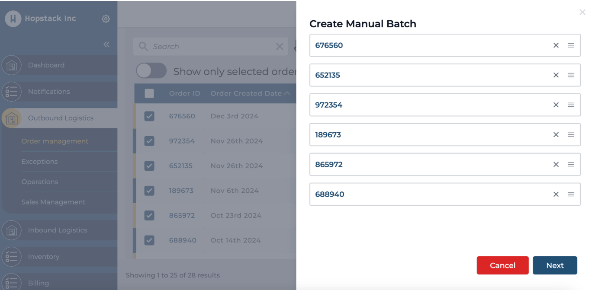Collapse the sidebar with double chevron

coord(106,45)
